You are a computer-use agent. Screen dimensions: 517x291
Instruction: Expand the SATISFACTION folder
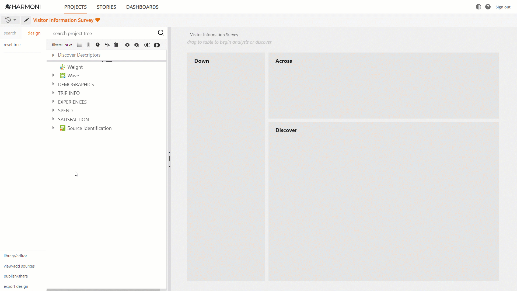coord(53,119)
